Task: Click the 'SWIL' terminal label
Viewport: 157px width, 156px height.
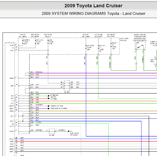Action: pyautogui.click(x=12, y=141)
